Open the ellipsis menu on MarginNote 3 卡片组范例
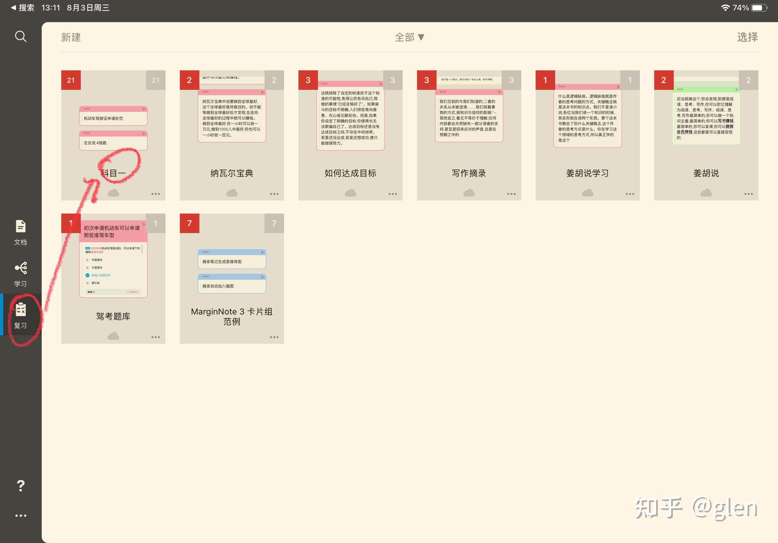The image size is (778, 543). (274, 337)
